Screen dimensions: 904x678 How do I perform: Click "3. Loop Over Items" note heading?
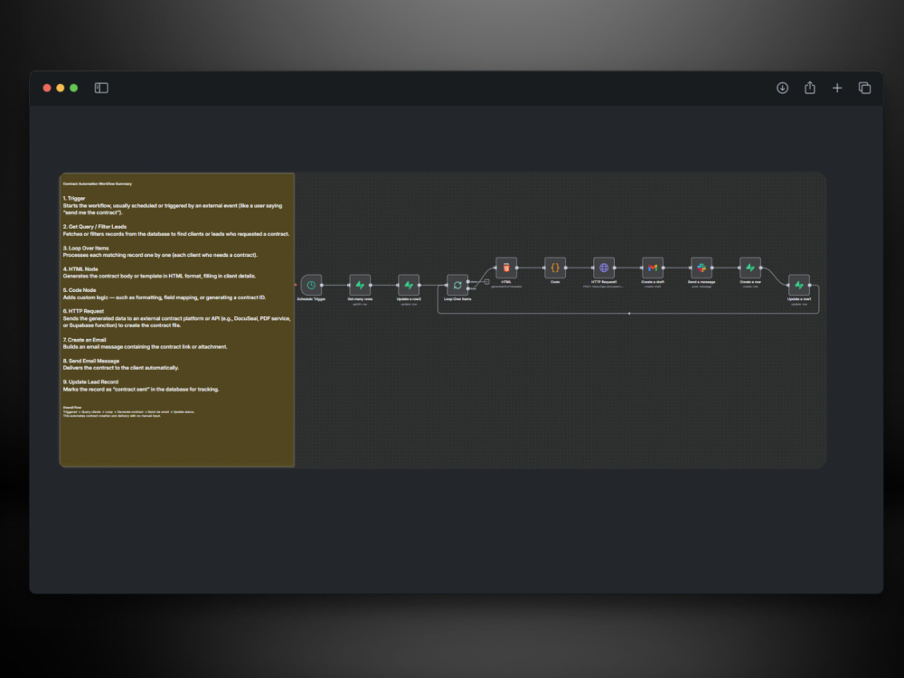point(86,248)
